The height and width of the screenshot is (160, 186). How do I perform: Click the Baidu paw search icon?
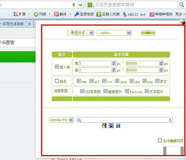(111, 126)
